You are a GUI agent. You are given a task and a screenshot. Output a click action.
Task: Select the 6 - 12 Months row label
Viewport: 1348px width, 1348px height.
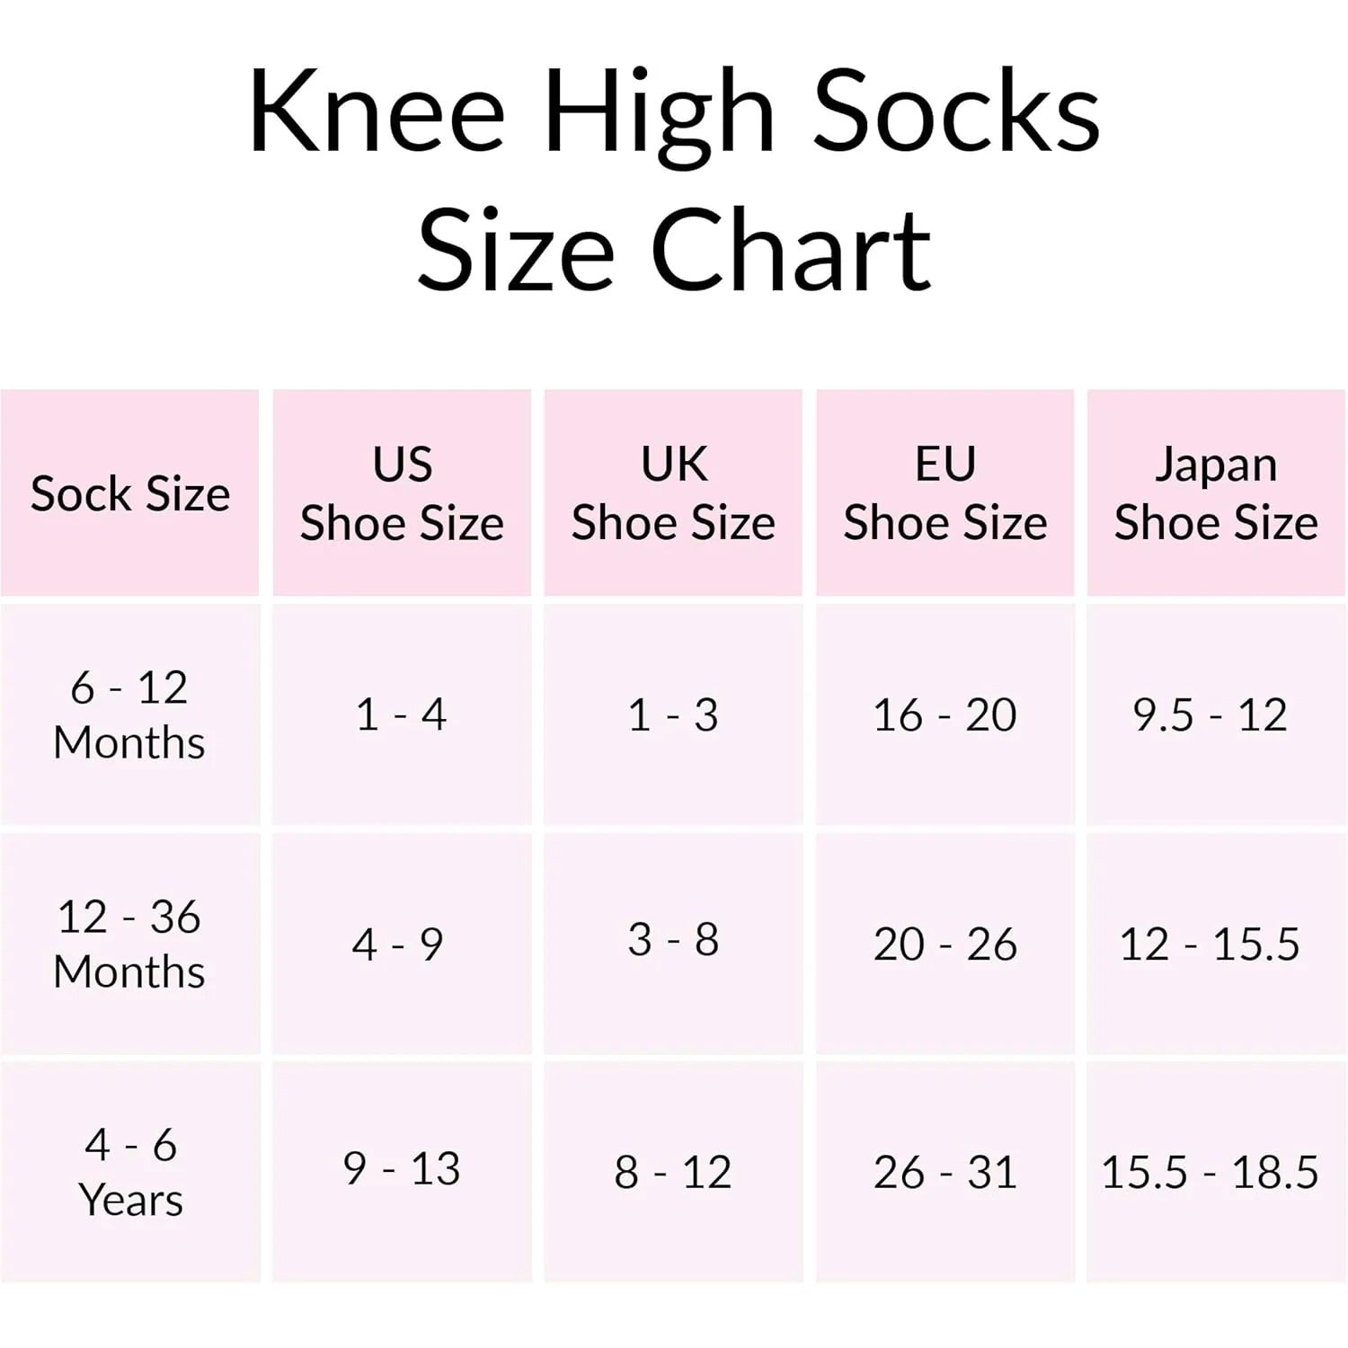coord(129,715)
